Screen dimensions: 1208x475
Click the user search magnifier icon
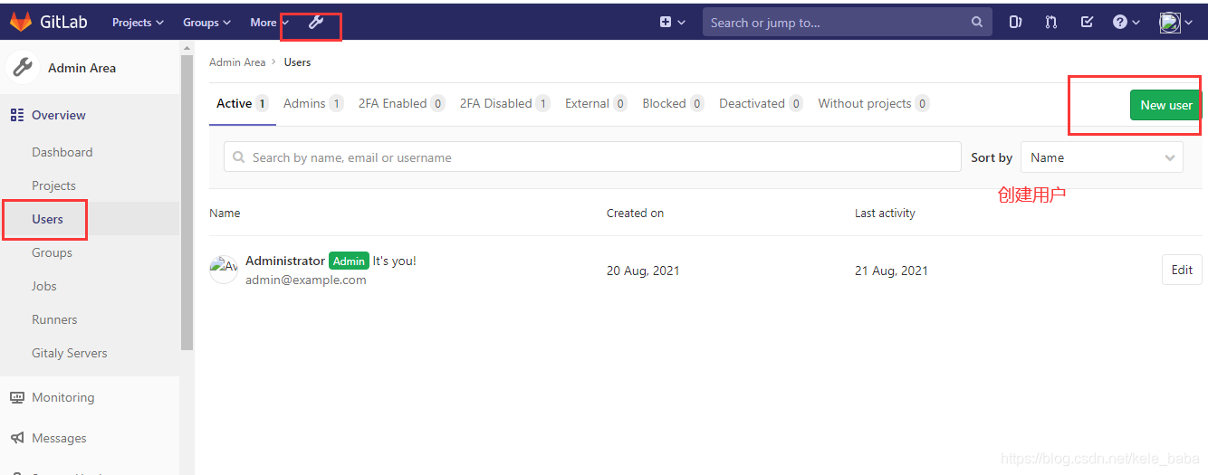[239, 157]
